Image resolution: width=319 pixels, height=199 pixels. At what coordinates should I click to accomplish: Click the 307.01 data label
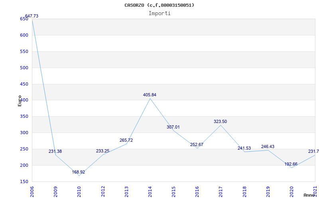(x=173, y=127)
